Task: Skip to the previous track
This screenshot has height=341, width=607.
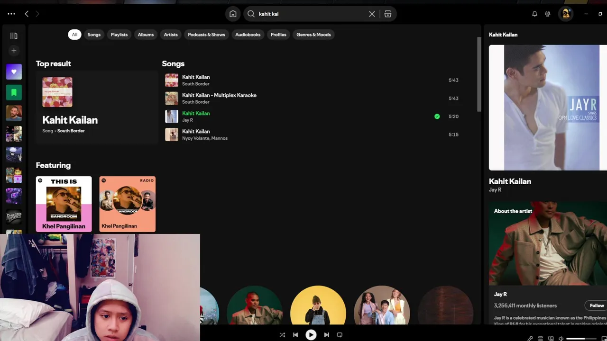Action: (x=295, y=335)
